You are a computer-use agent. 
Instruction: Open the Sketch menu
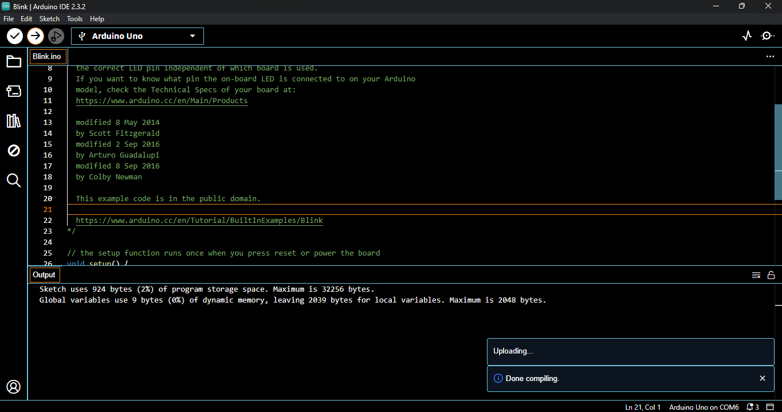tap(49, 19)
